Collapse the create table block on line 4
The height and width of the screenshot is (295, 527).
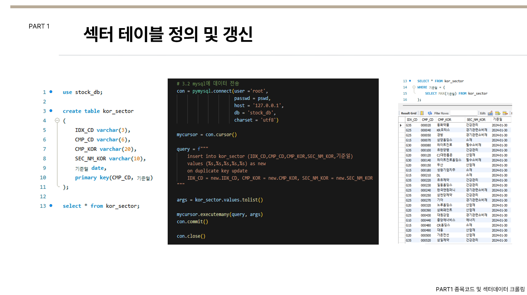(x=57, y=121)
